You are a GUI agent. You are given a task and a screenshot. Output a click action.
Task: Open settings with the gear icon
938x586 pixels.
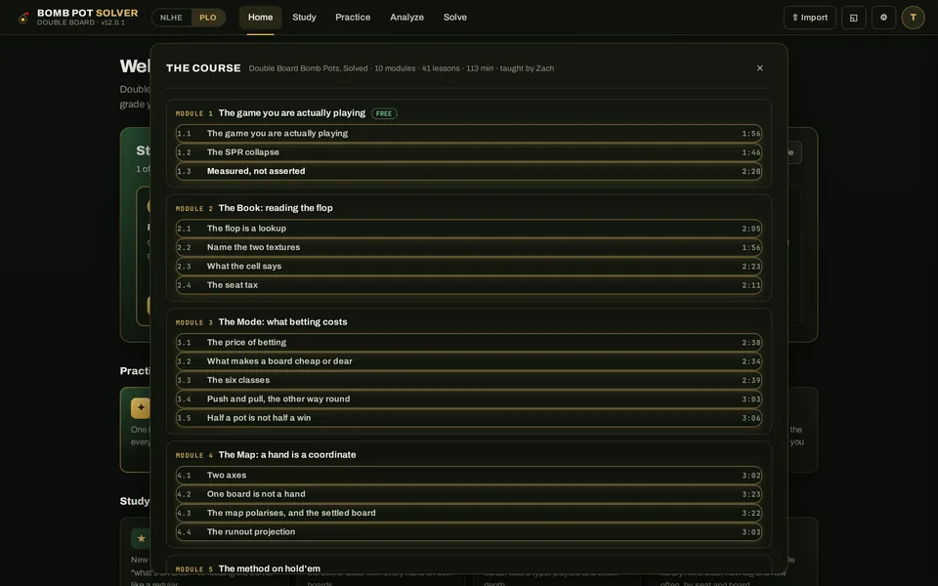(883, 18)
